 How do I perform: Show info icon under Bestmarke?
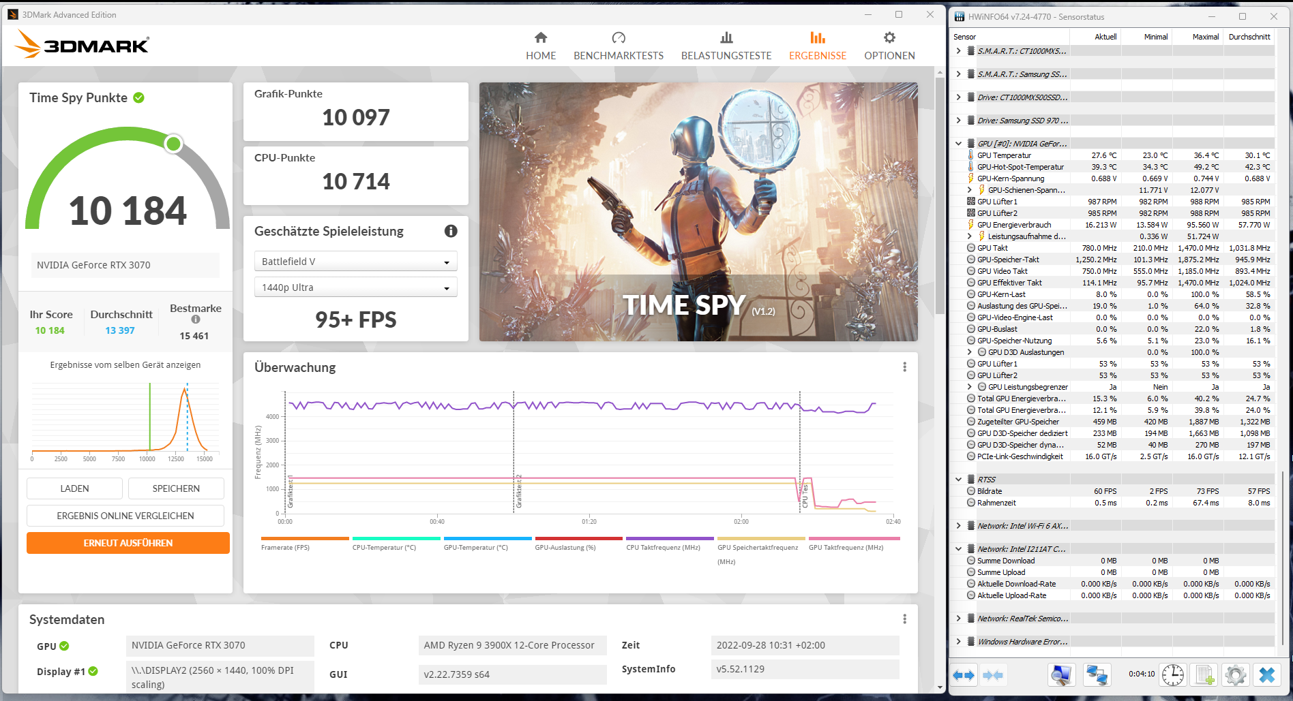[196, 320]
